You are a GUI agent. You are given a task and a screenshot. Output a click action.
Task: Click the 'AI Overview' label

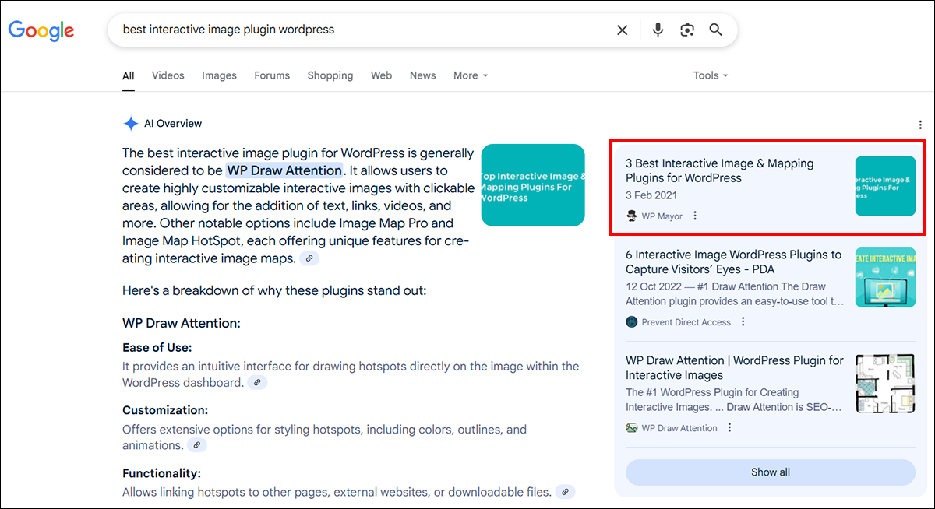(173, 123)
